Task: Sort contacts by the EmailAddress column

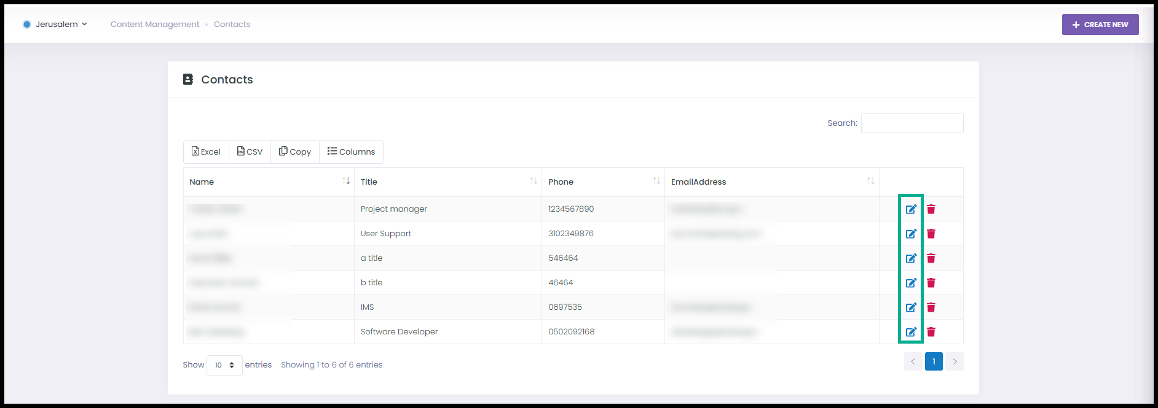Action: pos(772,182)
